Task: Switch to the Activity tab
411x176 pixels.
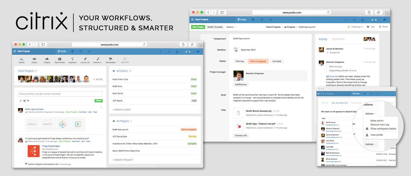Action: [323, 39]
